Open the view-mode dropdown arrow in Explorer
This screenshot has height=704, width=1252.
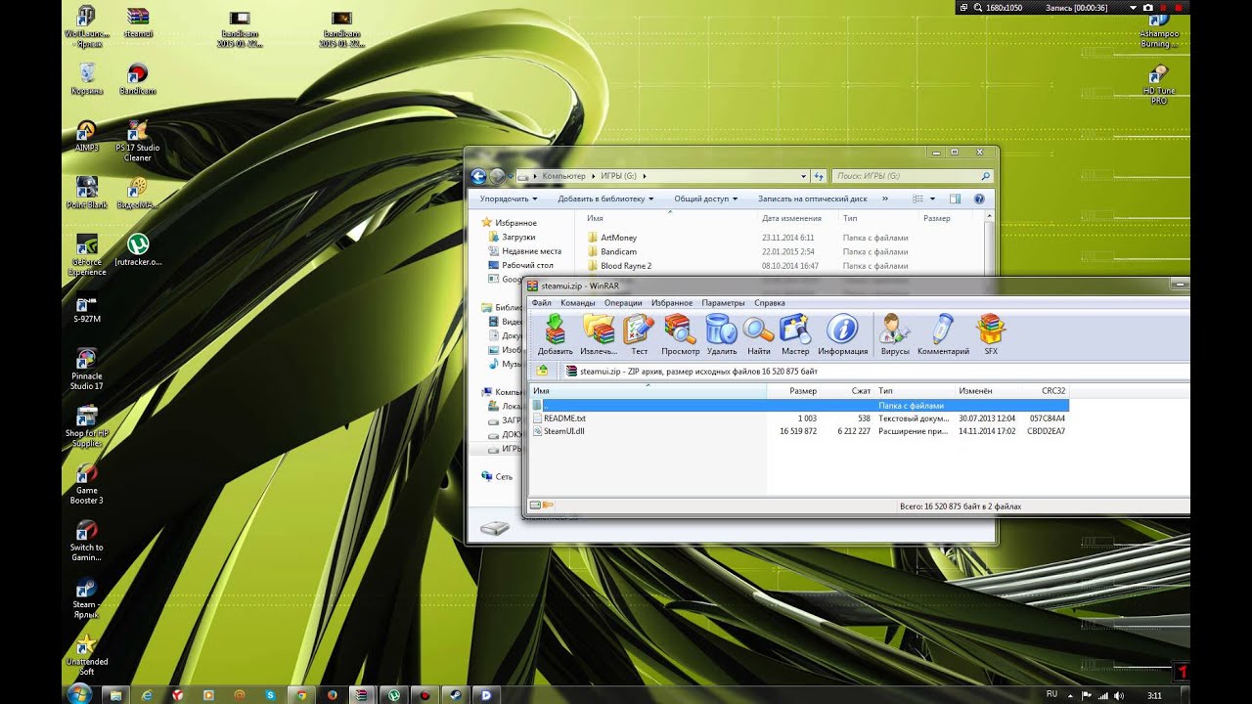click(932, 198)
